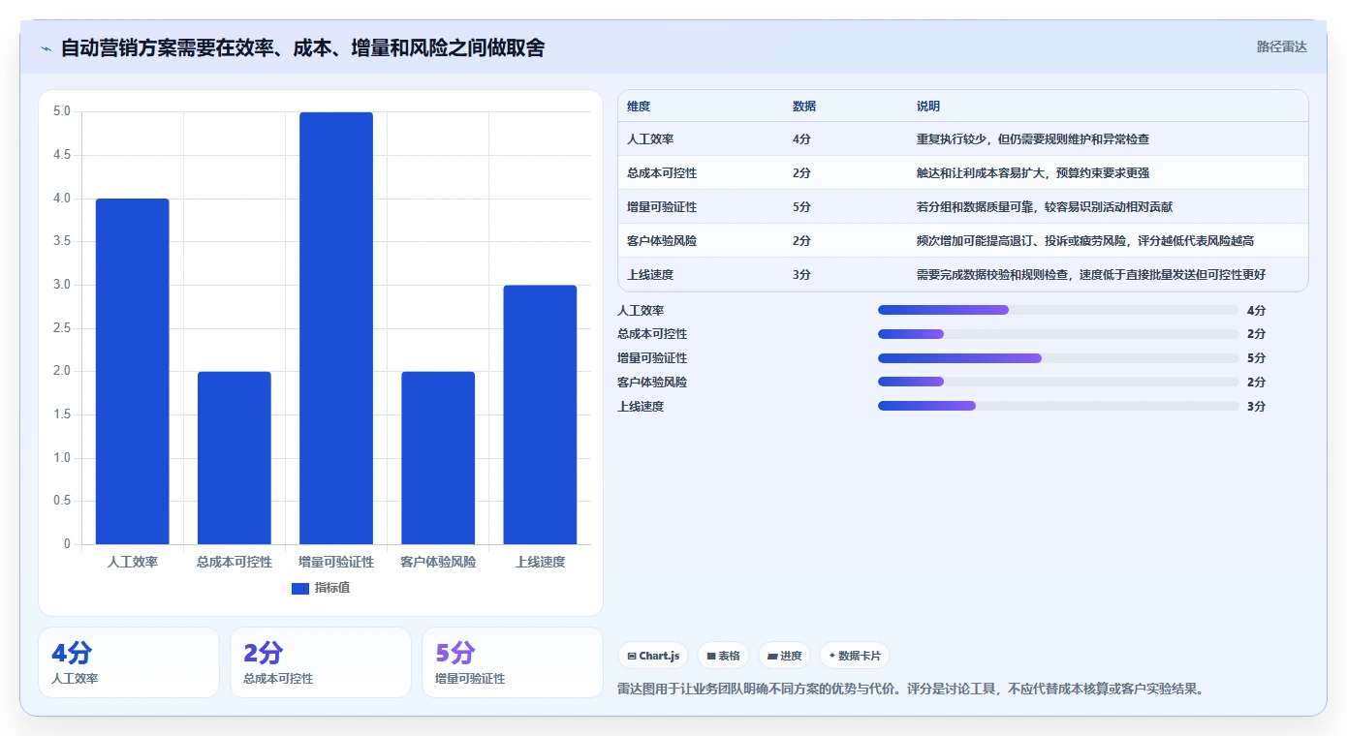This screenshot has width=1347, height=736.
Task: Click the 5分 value in the table
Action: pos(801,207)
